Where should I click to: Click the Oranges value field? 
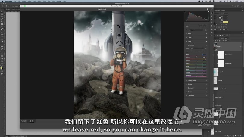click(x=203, y=58)
